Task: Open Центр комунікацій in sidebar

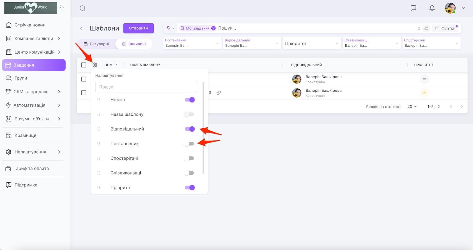Action: pyautogui.click(x=34, y=52)
